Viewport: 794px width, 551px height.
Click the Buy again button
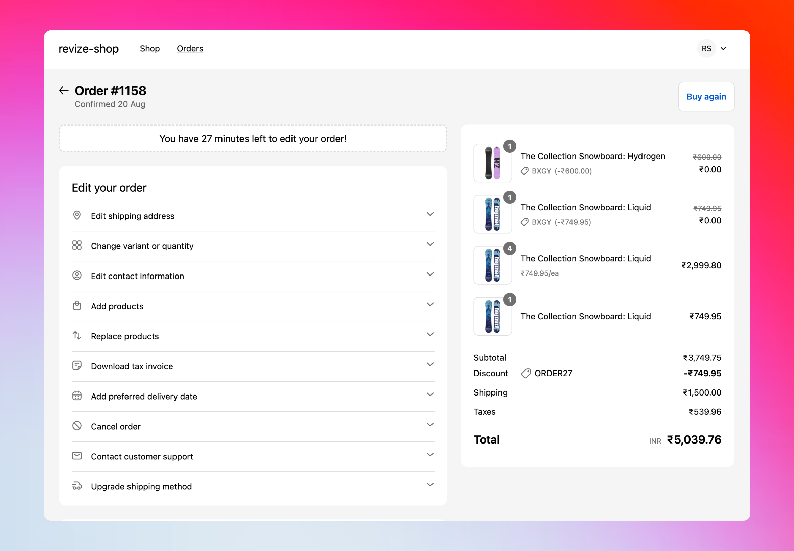point(706,96)
